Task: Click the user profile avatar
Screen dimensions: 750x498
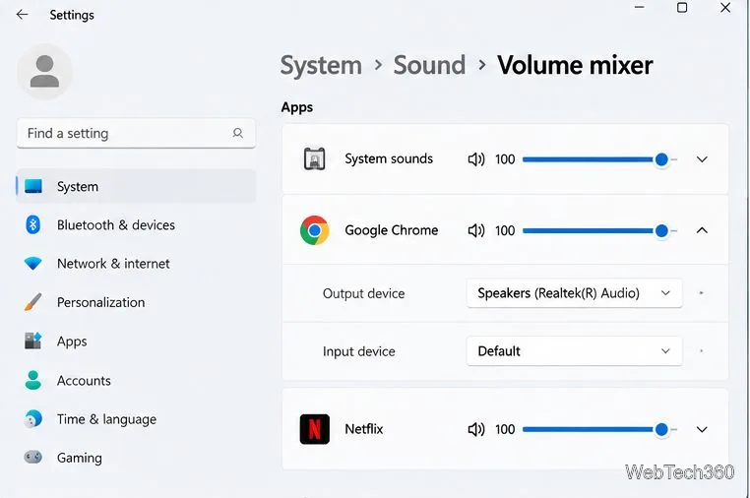Action: [x=45, y=72]
